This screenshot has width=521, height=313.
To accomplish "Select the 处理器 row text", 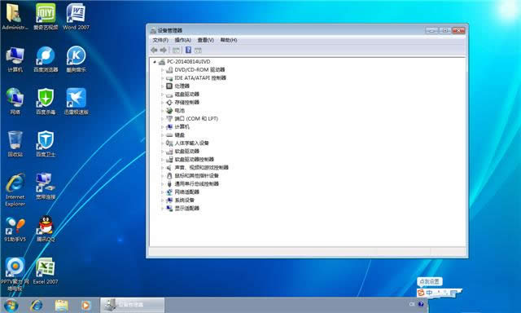I will [x=182, y=86].
